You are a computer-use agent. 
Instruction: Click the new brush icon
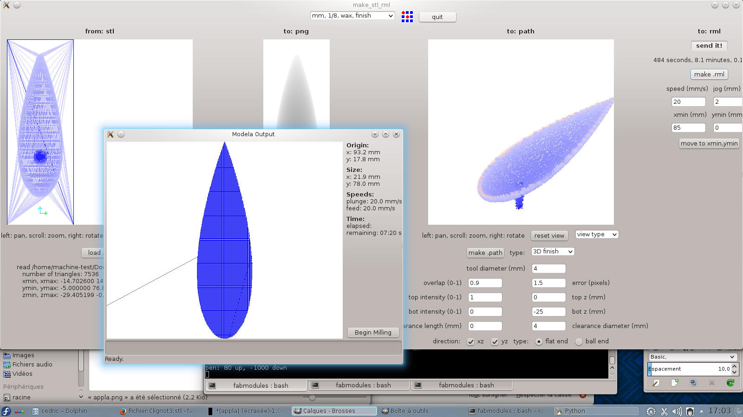coord(674,383)
